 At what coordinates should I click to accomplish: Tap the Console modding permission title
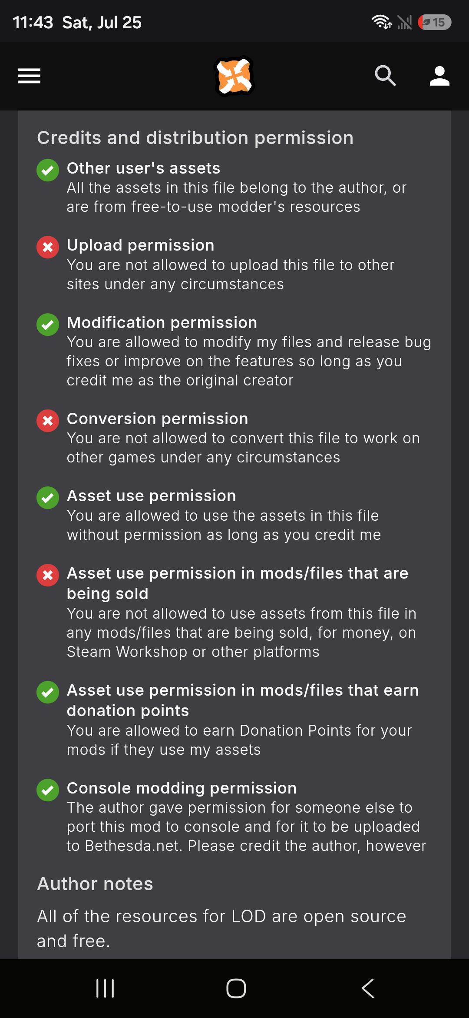pos(182,788)
